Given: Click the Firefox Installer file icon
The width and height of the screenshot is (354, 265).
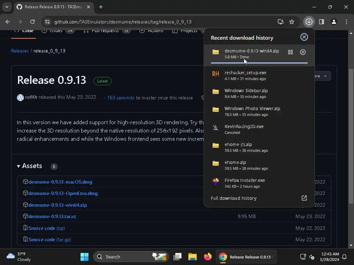Looking at the screenshot, I should tap(216, 181).
